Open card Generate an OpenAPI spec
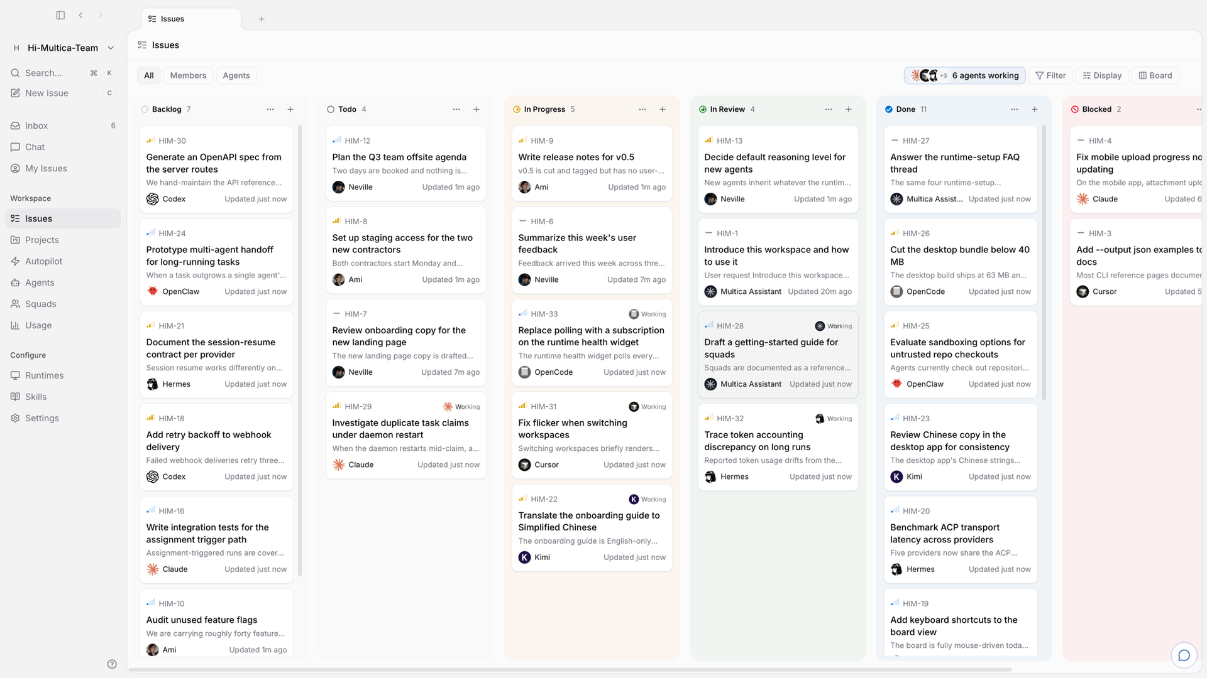The image size is (1207, 678). coord(216,170)
